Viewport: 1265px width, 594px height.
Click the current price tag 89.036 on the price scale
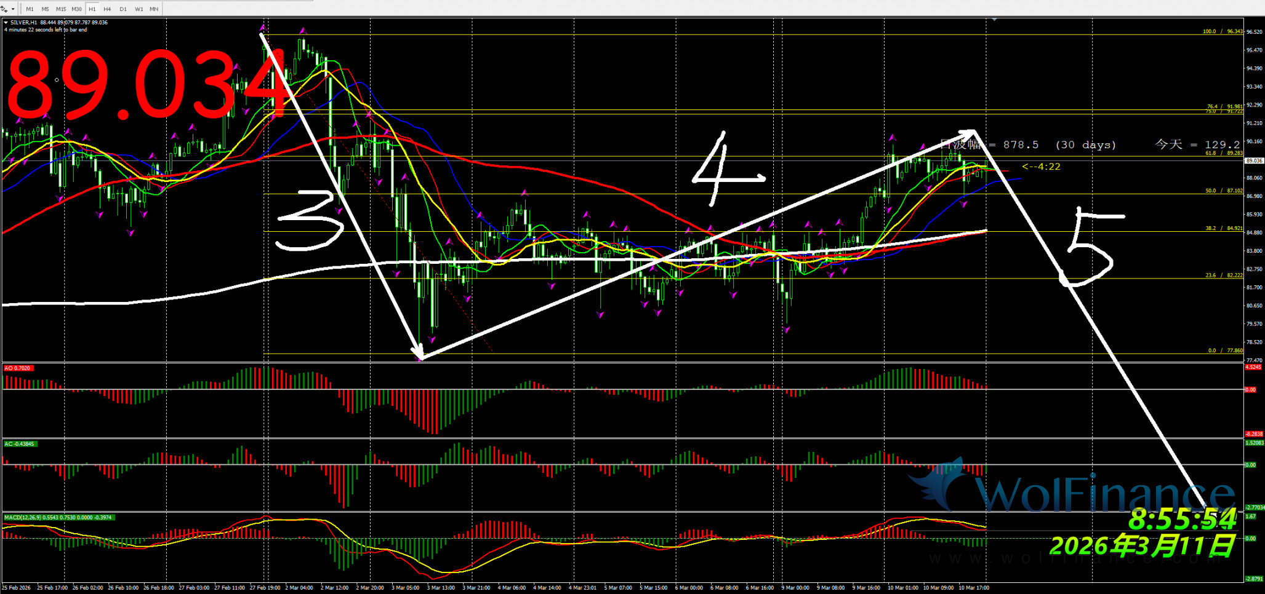coord(1253,160)
